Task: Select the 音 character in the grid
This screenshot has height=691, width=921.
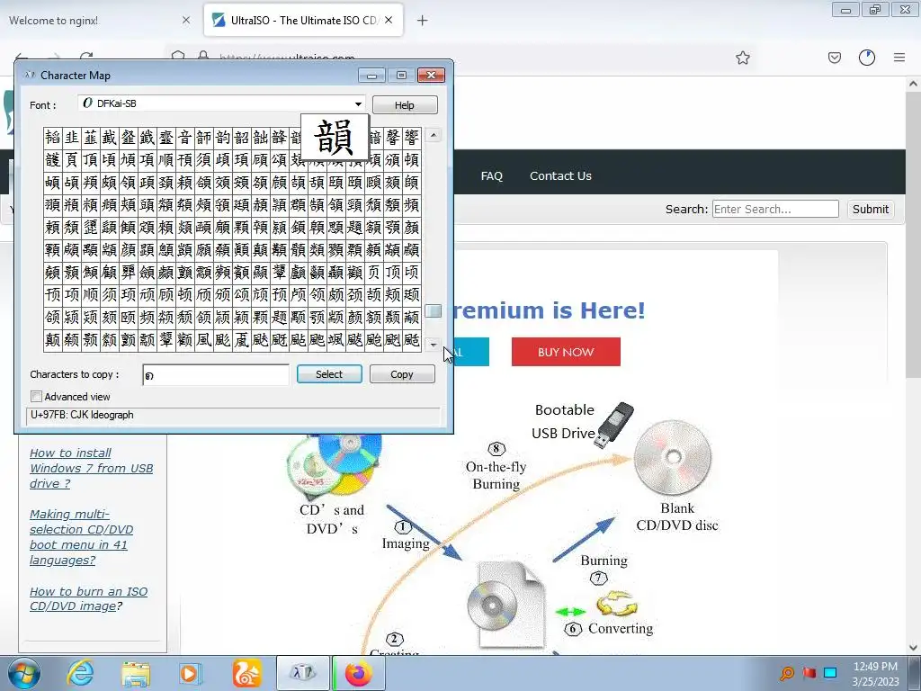Action: click(185, 138)
